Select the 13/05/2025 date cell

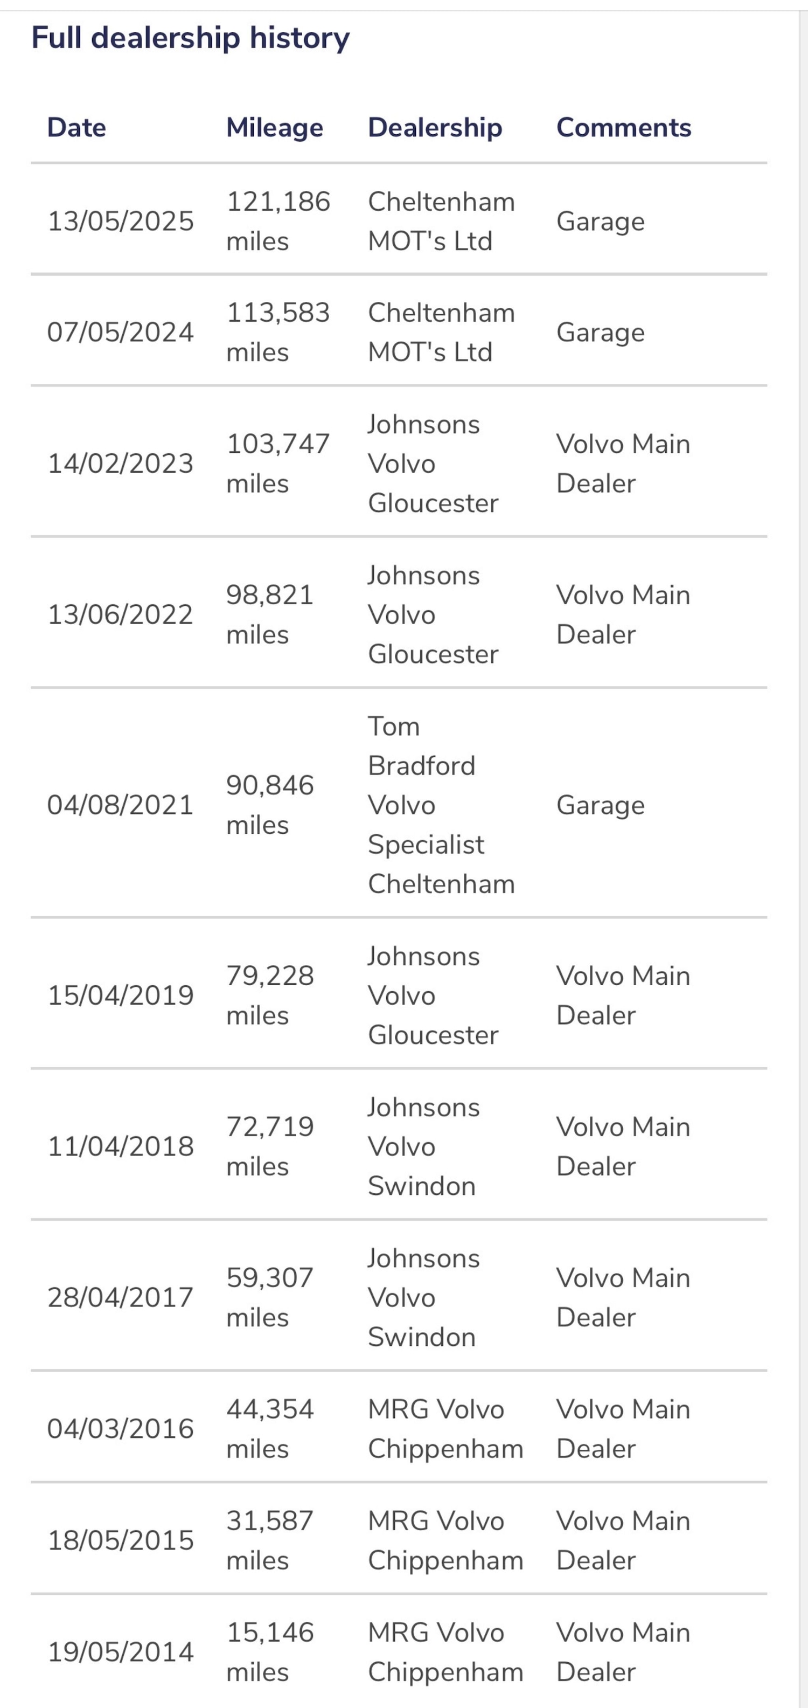tap(120, 221)
